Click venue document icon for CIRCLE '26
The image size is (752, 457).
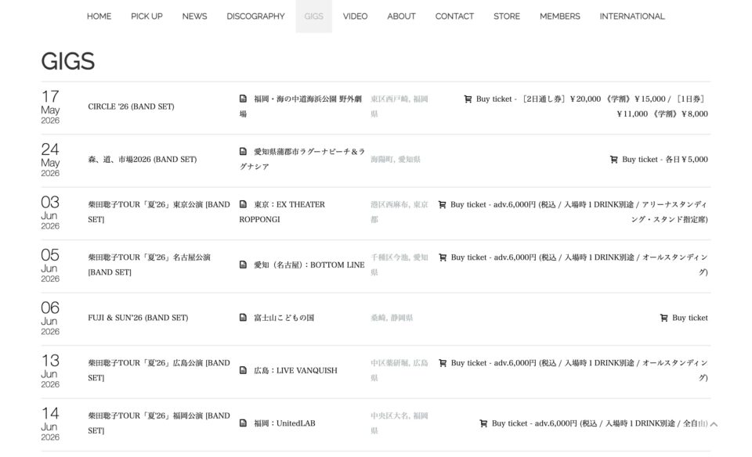[x=243, y=99]
